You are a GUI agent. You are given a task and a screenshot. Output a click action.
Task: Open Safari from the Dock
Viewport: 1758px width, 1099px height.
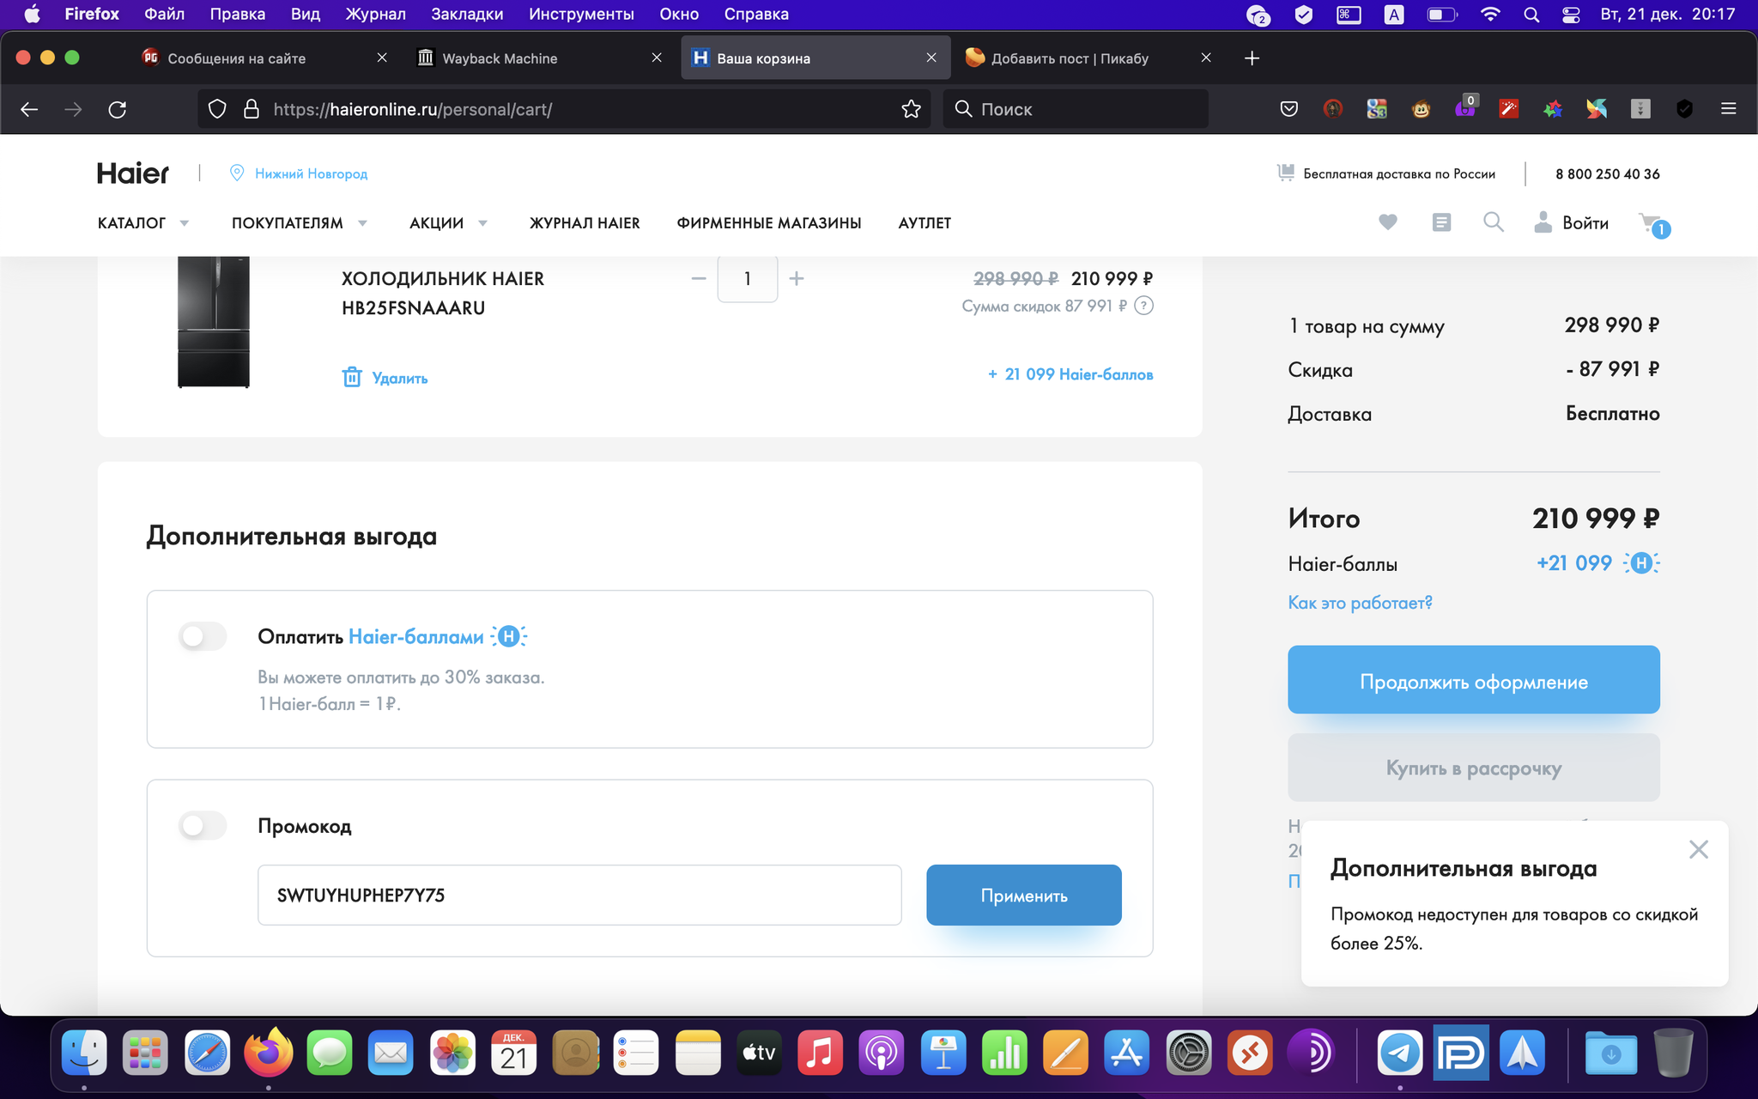pyautogui.click(x=207, y=1052)
